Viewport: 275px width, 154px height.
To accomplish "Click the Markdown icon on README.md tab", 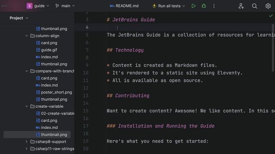I will coord(112,6).
